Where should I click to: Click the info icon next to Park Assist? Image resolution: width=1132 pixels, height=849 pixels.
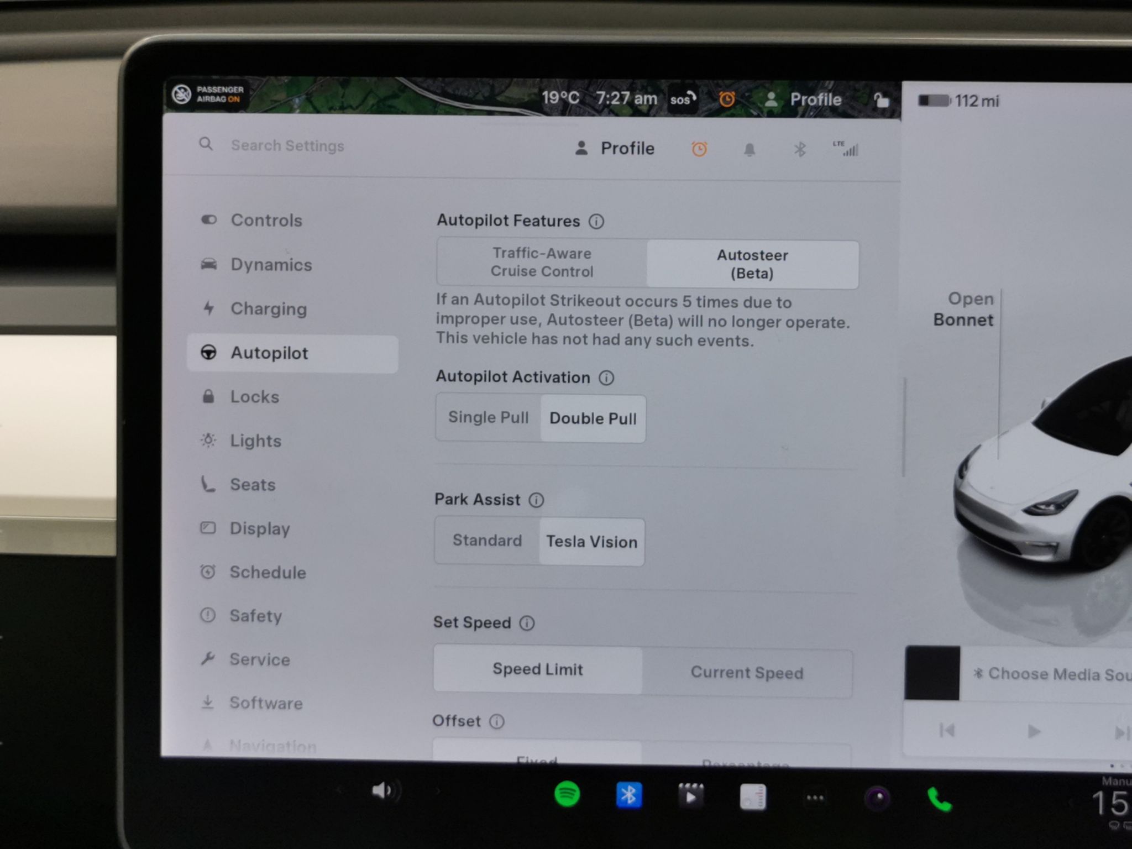click(x=536, y=500)
